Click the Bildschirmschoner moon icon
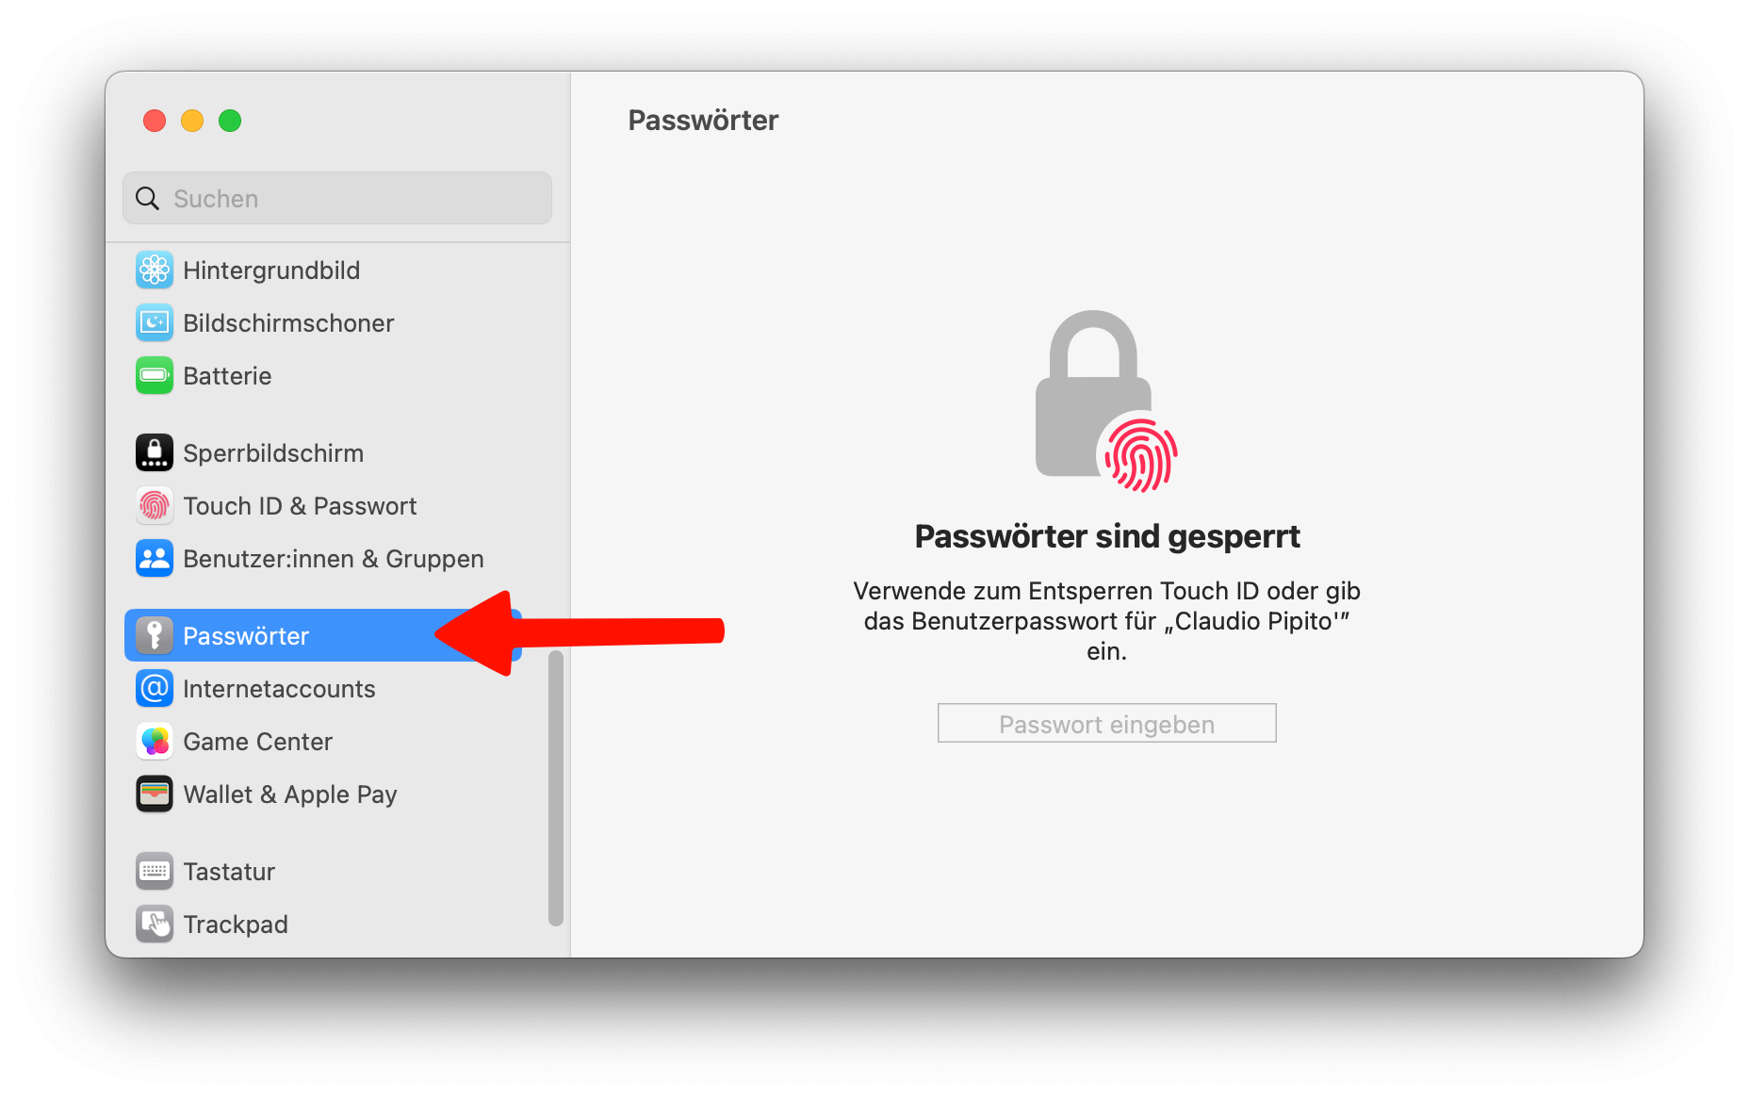The image size is (1749, 1097). point(154,323)
